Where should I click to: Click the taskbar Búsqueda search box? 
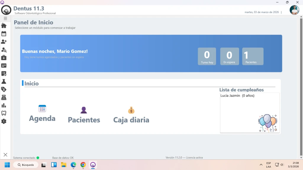point(26,165)
